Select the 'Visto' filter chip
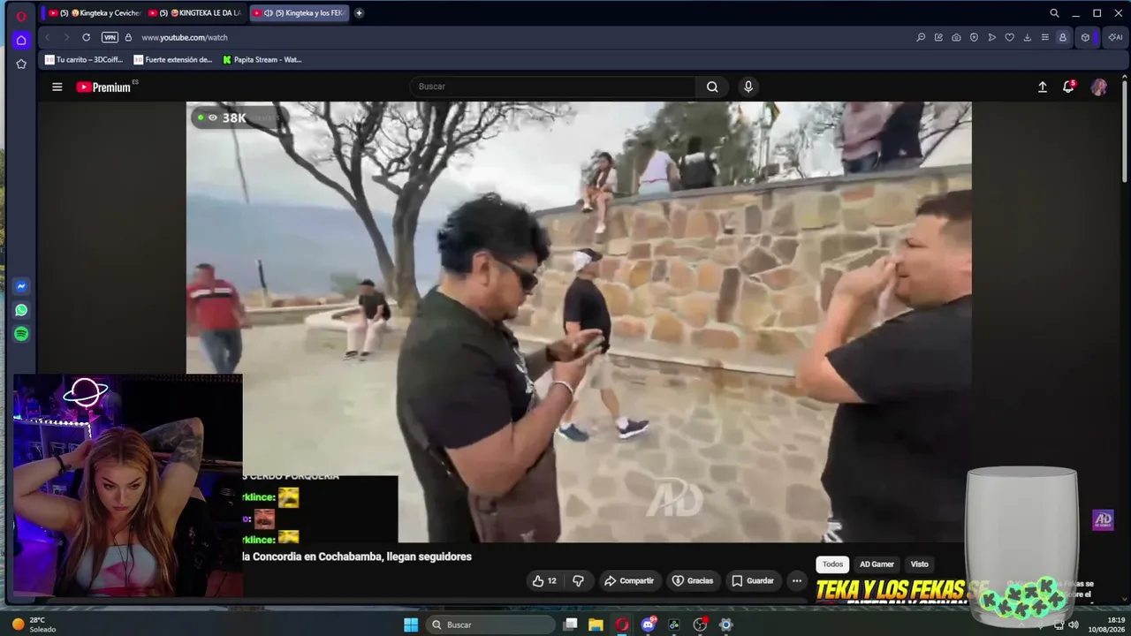Viewport: 1131px width, 636px height. pyautogui.click(x=920, y=564)
